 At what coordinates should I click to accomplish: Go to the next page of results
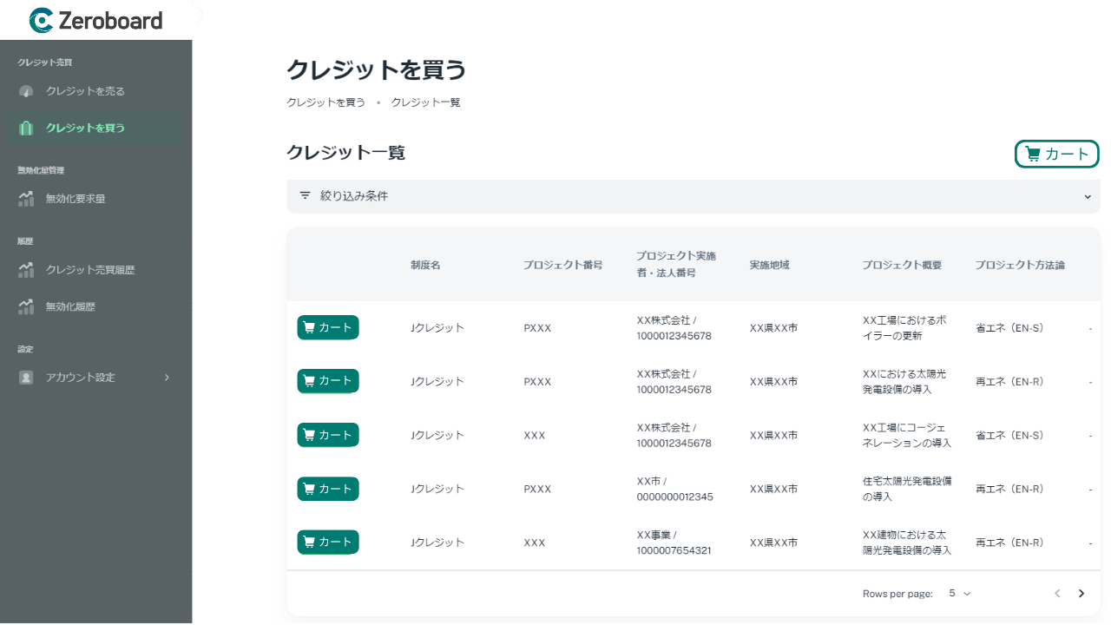1081,593
